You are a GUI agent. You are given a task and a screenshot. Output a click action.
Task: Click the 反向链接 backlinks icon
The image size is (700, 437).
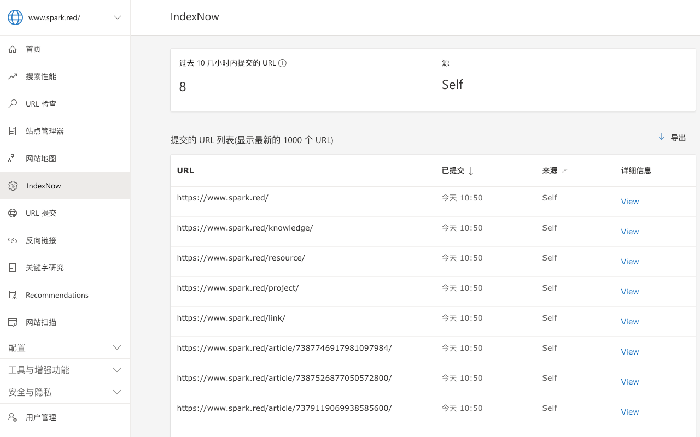click(x=12, y=240)
